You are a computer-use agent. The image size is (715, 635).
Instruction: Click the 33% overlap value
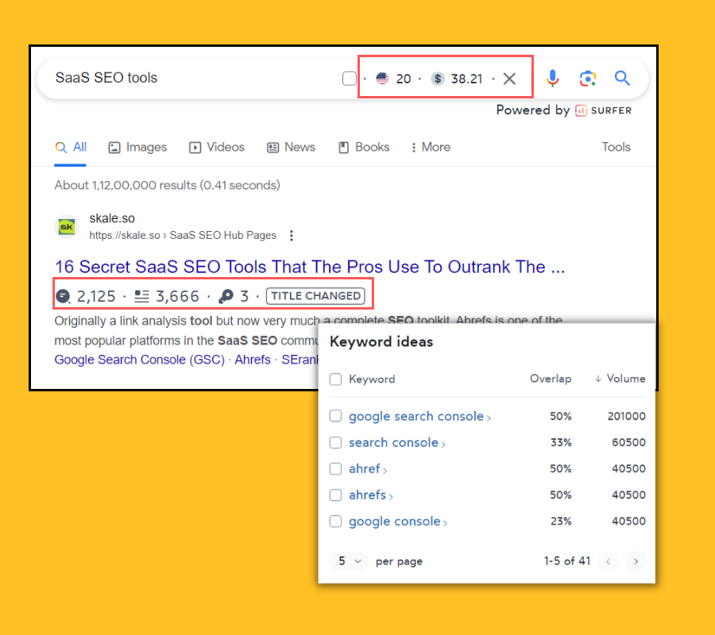pos(561,443)
